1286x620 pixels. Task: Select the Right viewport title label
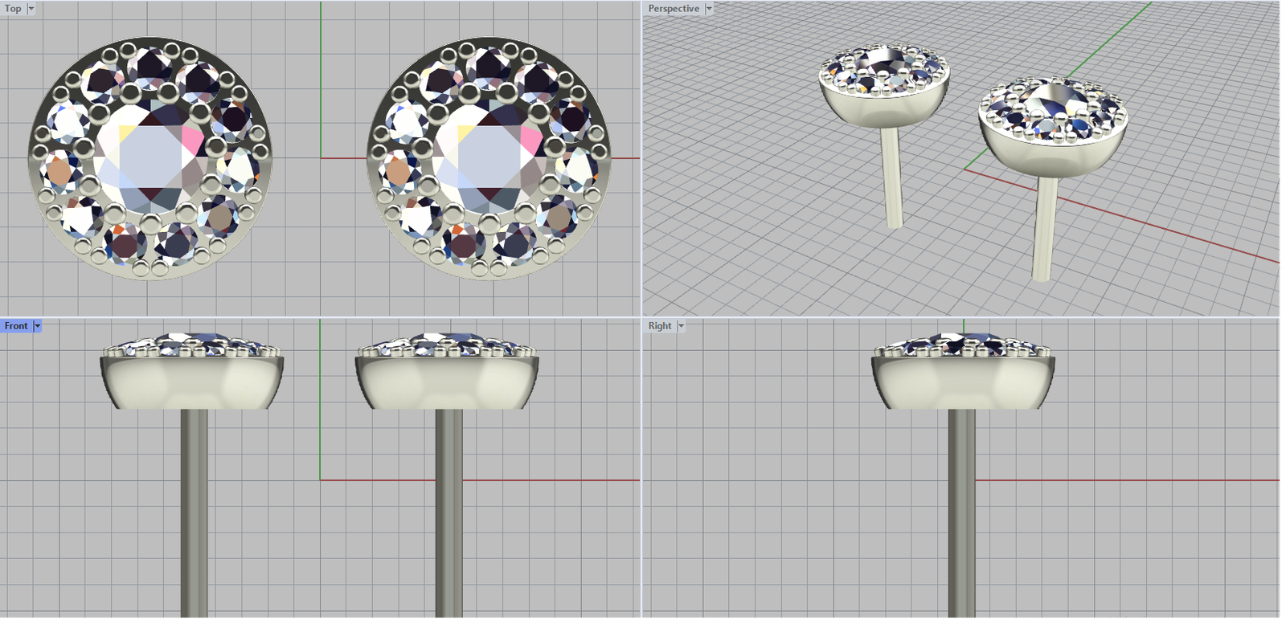pyautogui.click(x=660, y=326)
